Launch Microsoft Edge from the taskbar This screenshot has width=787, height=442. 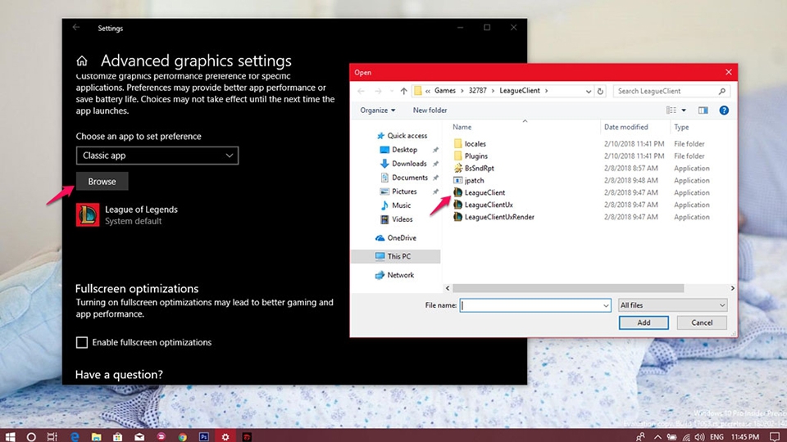click(x=75, y=437)
